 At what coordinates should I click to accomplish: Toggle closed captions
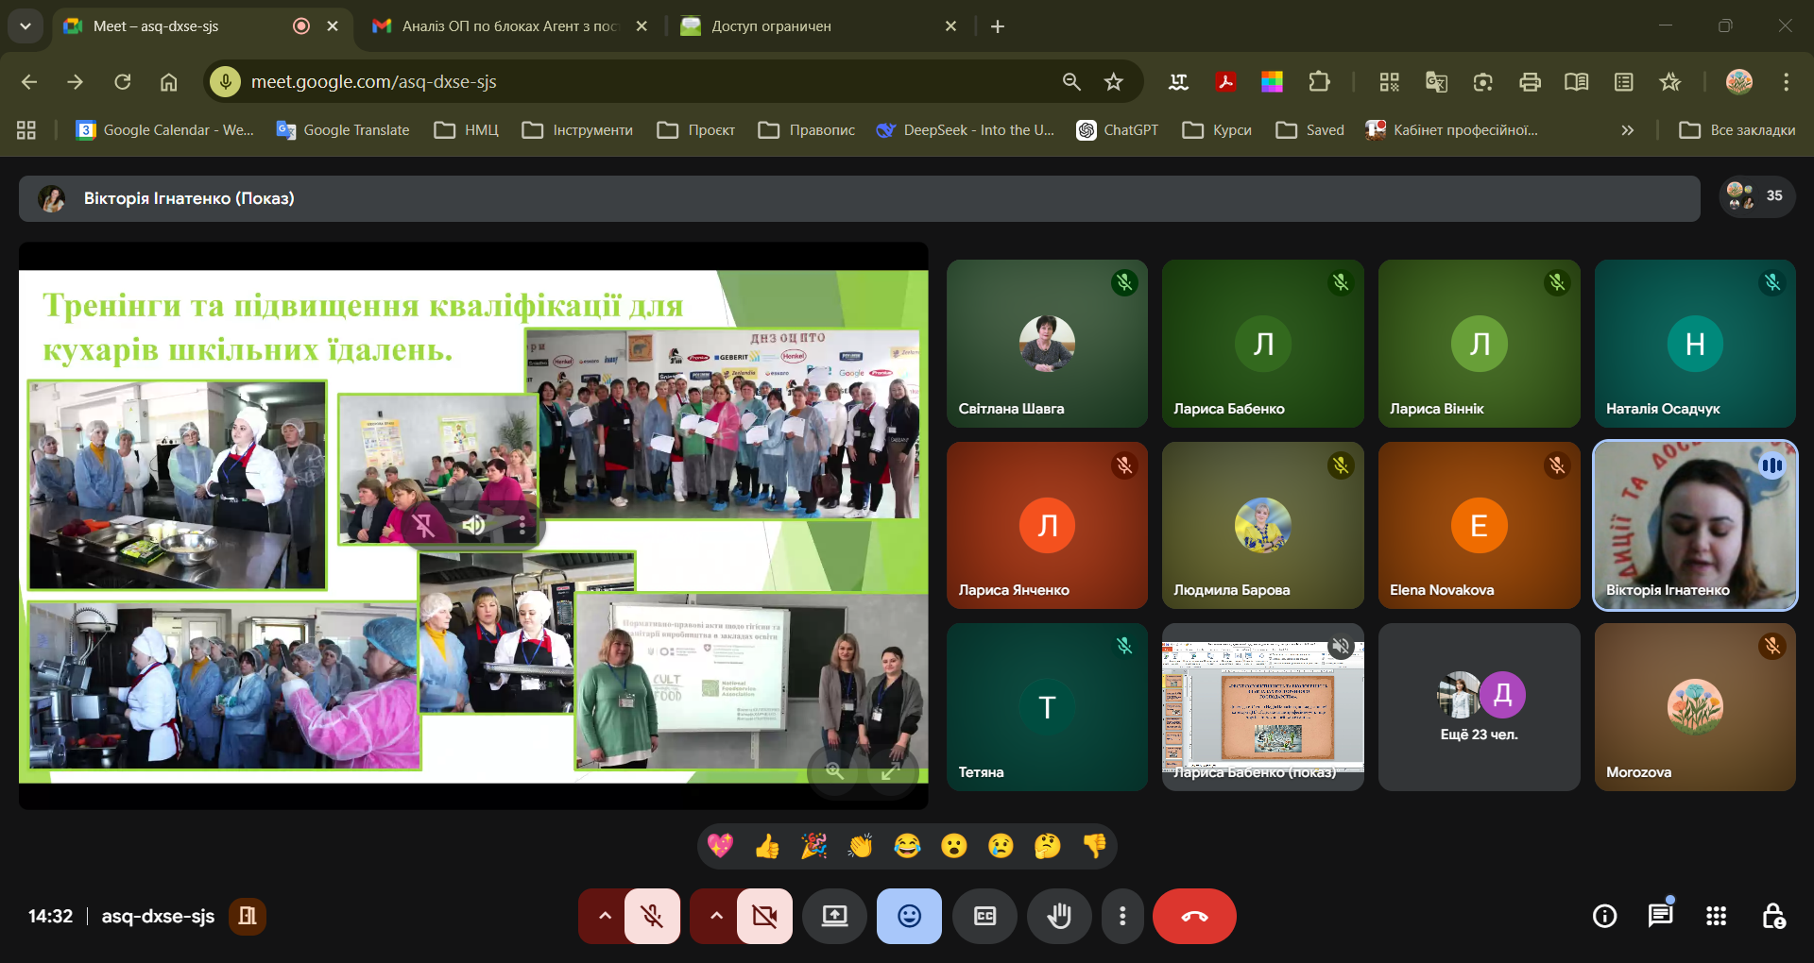pos(984,916)
